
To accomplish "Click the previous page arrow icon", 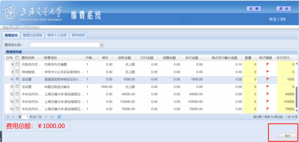I will (13, 117).
